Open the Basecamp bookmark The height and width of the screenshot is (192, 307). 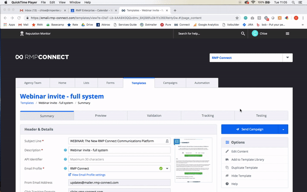point(55,25)
